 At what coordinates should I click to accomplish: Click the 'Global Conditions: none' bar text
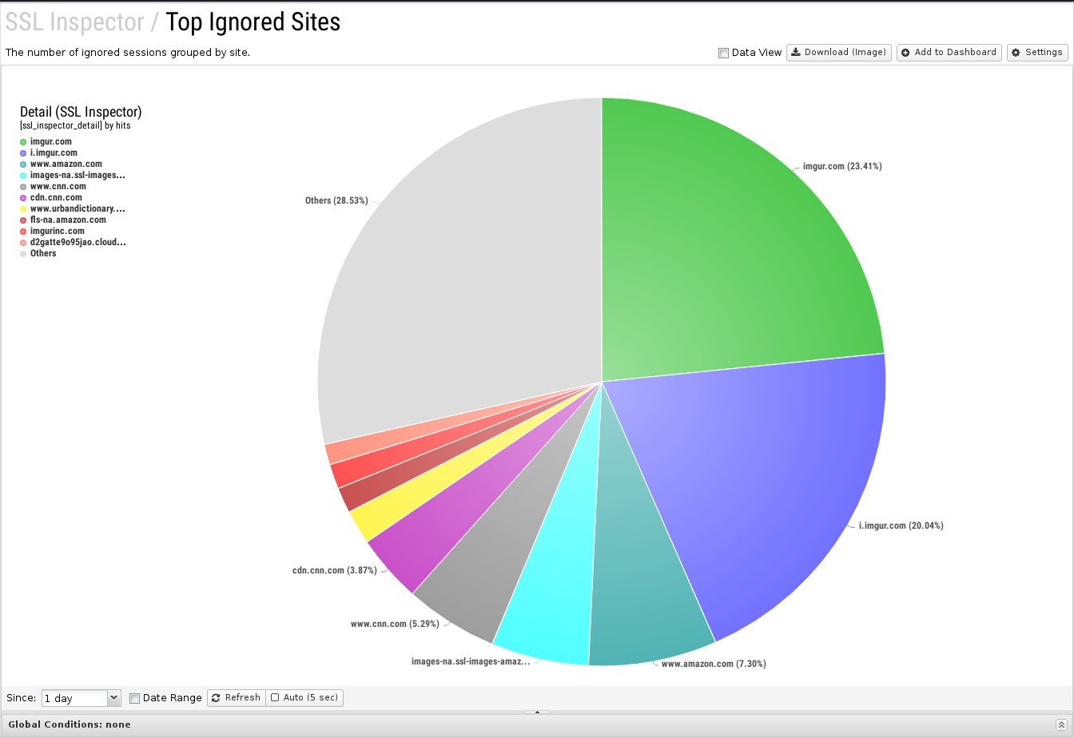click(x=70, y=724)
